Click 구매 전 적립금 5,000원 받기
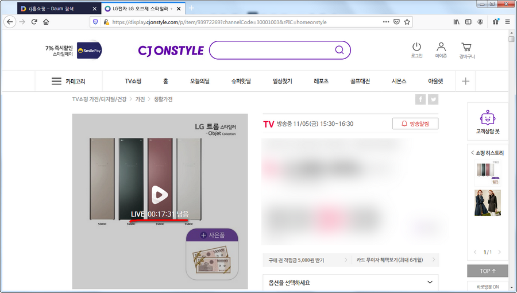 click(307, 260)
